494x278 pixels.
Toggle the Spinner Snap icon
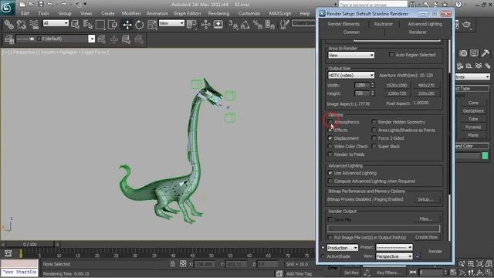pos(270,24)
